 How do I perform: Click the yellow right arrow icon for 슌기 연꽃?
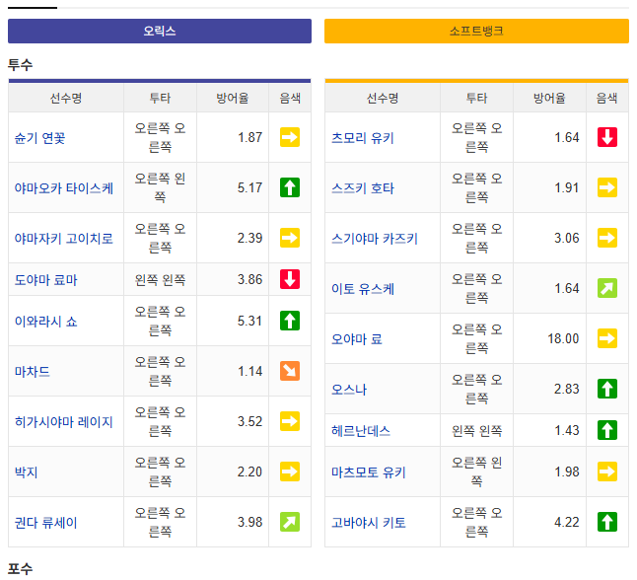(x=290, y=137)
